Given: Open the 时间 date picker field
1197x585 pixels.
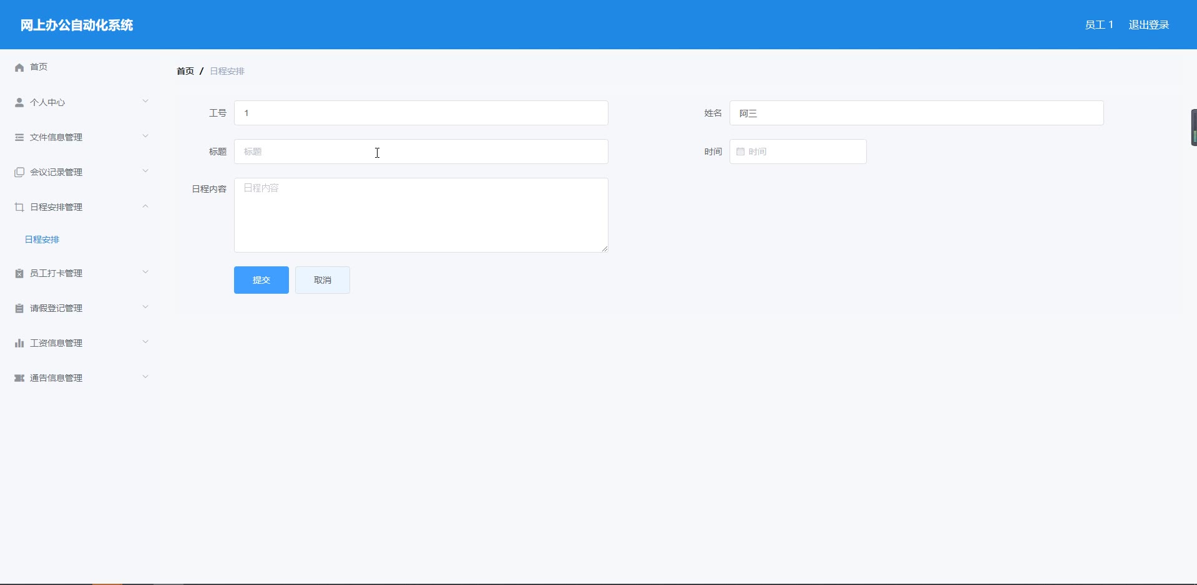Looking at the screenshot, I should [798, 152].
